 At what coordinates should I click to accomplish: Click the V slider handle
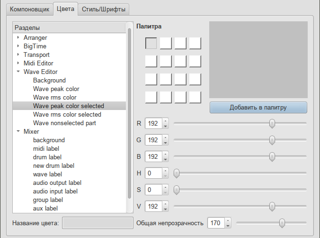272,207
